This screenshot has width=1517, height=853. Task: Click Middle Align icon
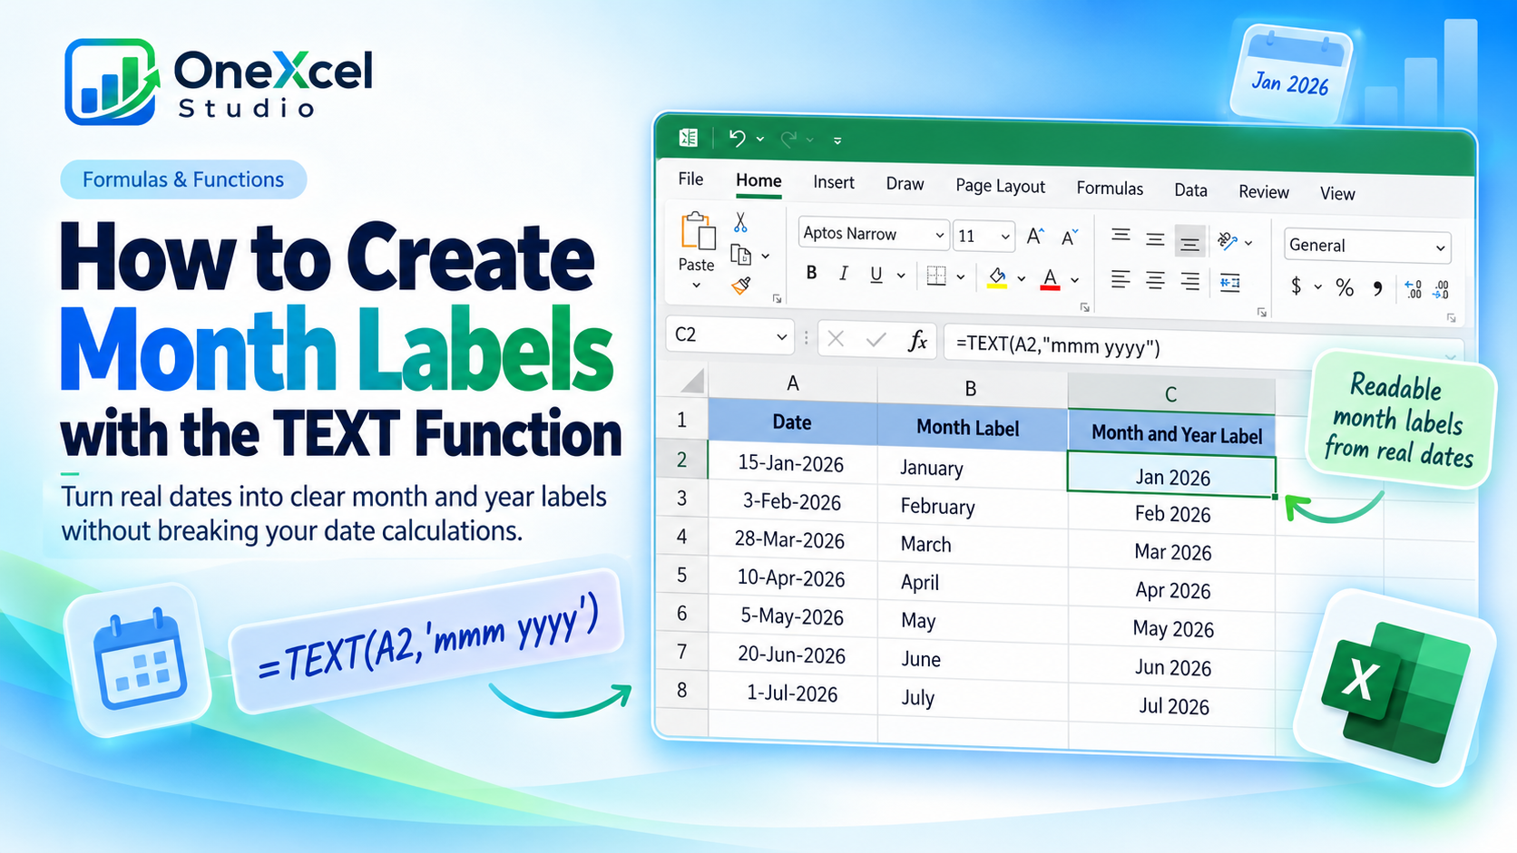(x=1155, y=239)
